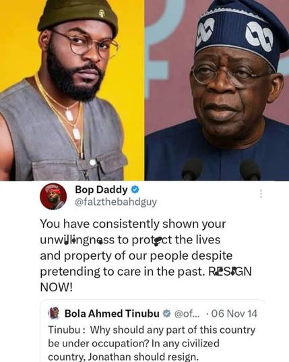Click the "NOW!" text ending the tweet
This screenshot has height=362, width=289.
tap(57, 287)
